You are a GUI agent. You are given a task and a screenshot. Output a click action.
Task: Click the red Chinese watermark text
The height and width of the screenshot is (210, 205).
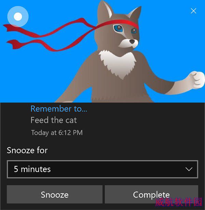(x=178, y=202)
